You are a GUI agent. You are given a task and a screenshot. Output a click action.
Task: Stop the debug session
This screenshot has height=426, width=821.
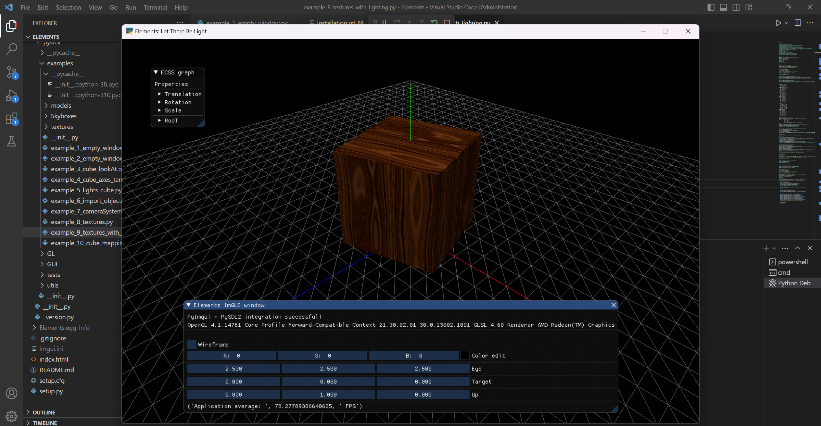(x=447, y=22)
